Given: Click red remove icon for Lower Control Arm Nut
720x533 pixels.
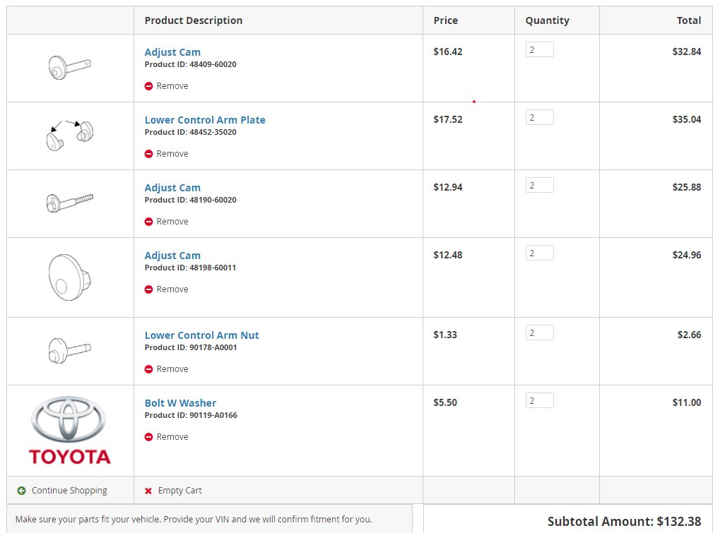Looking at the screenshot, I should 148,369.
